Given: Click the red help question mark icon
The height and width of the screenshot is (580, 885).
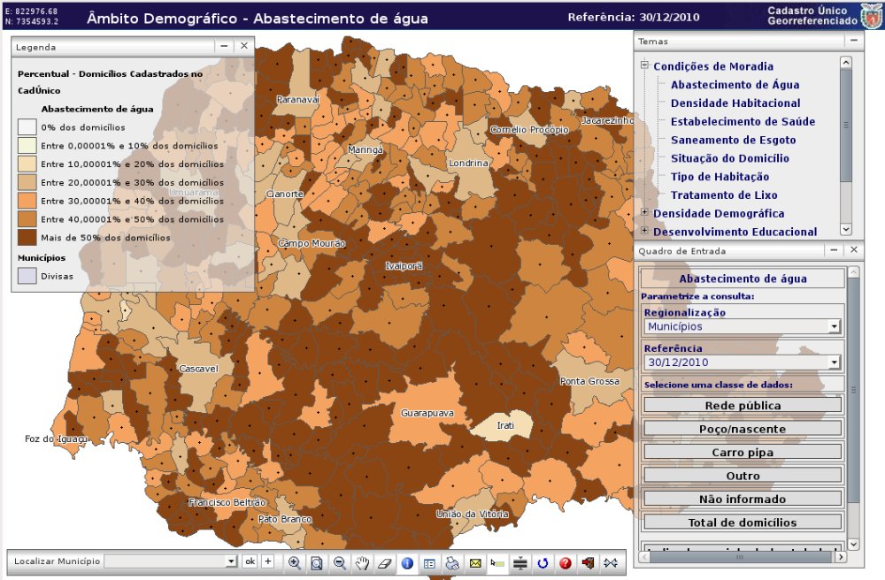Looking at the screenshot, I should point(566,562).
